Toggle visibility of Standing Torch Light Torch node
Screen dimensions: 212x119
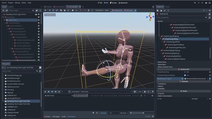click(x=39, y=14)
